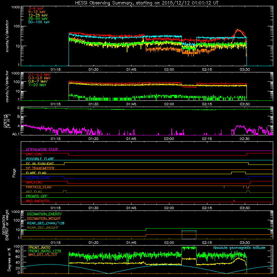Click the DECIMATION_ENERGY legend entry
The image size is (277, 277).
[x=44, y=214]
